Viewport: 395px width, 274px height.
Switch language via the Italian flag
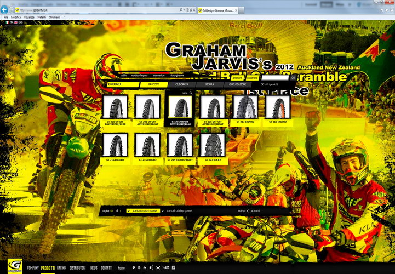(7, 22)
